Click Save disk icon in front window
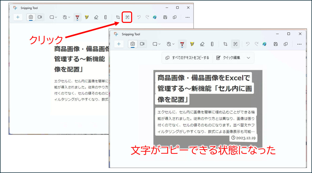Image resolution: width=312 pixels, height=173 pixels. click(276, 44)
